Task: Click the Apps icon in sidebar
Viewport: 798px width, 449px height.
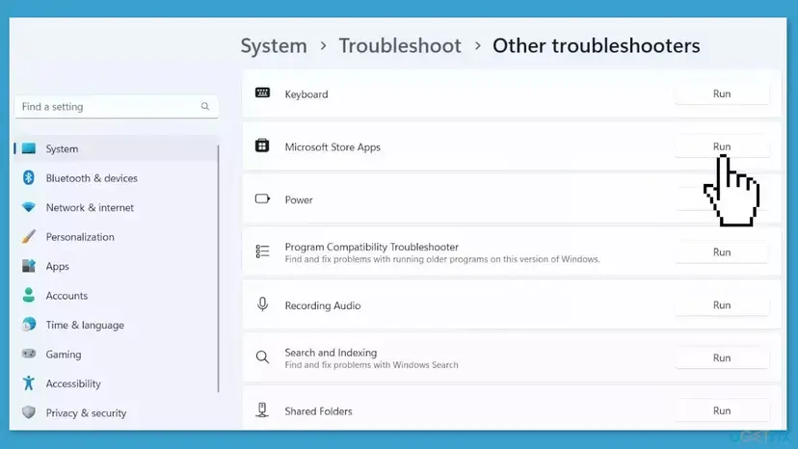Action: click(29, 266)
